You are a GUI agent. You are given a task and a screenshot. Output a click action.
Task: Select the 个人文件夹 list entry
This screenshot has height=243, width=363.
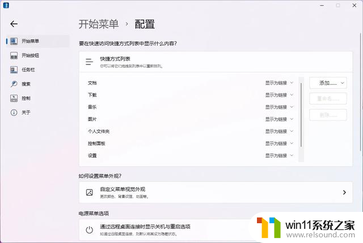pyautogui.click(x=99, y=132)
